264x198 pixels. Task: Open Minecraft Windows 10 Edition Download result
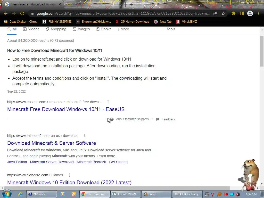tap(69, 183)
